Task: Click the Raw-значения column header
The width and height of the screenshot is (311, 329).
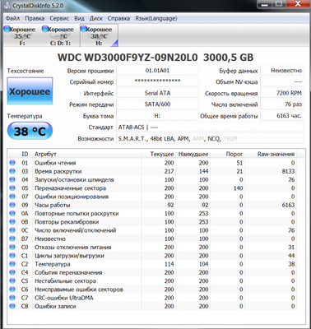Action: (271, 154)
